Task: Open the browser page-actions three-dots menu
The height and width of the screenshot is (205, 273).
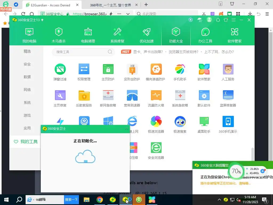Action: [x=119, y=14]
